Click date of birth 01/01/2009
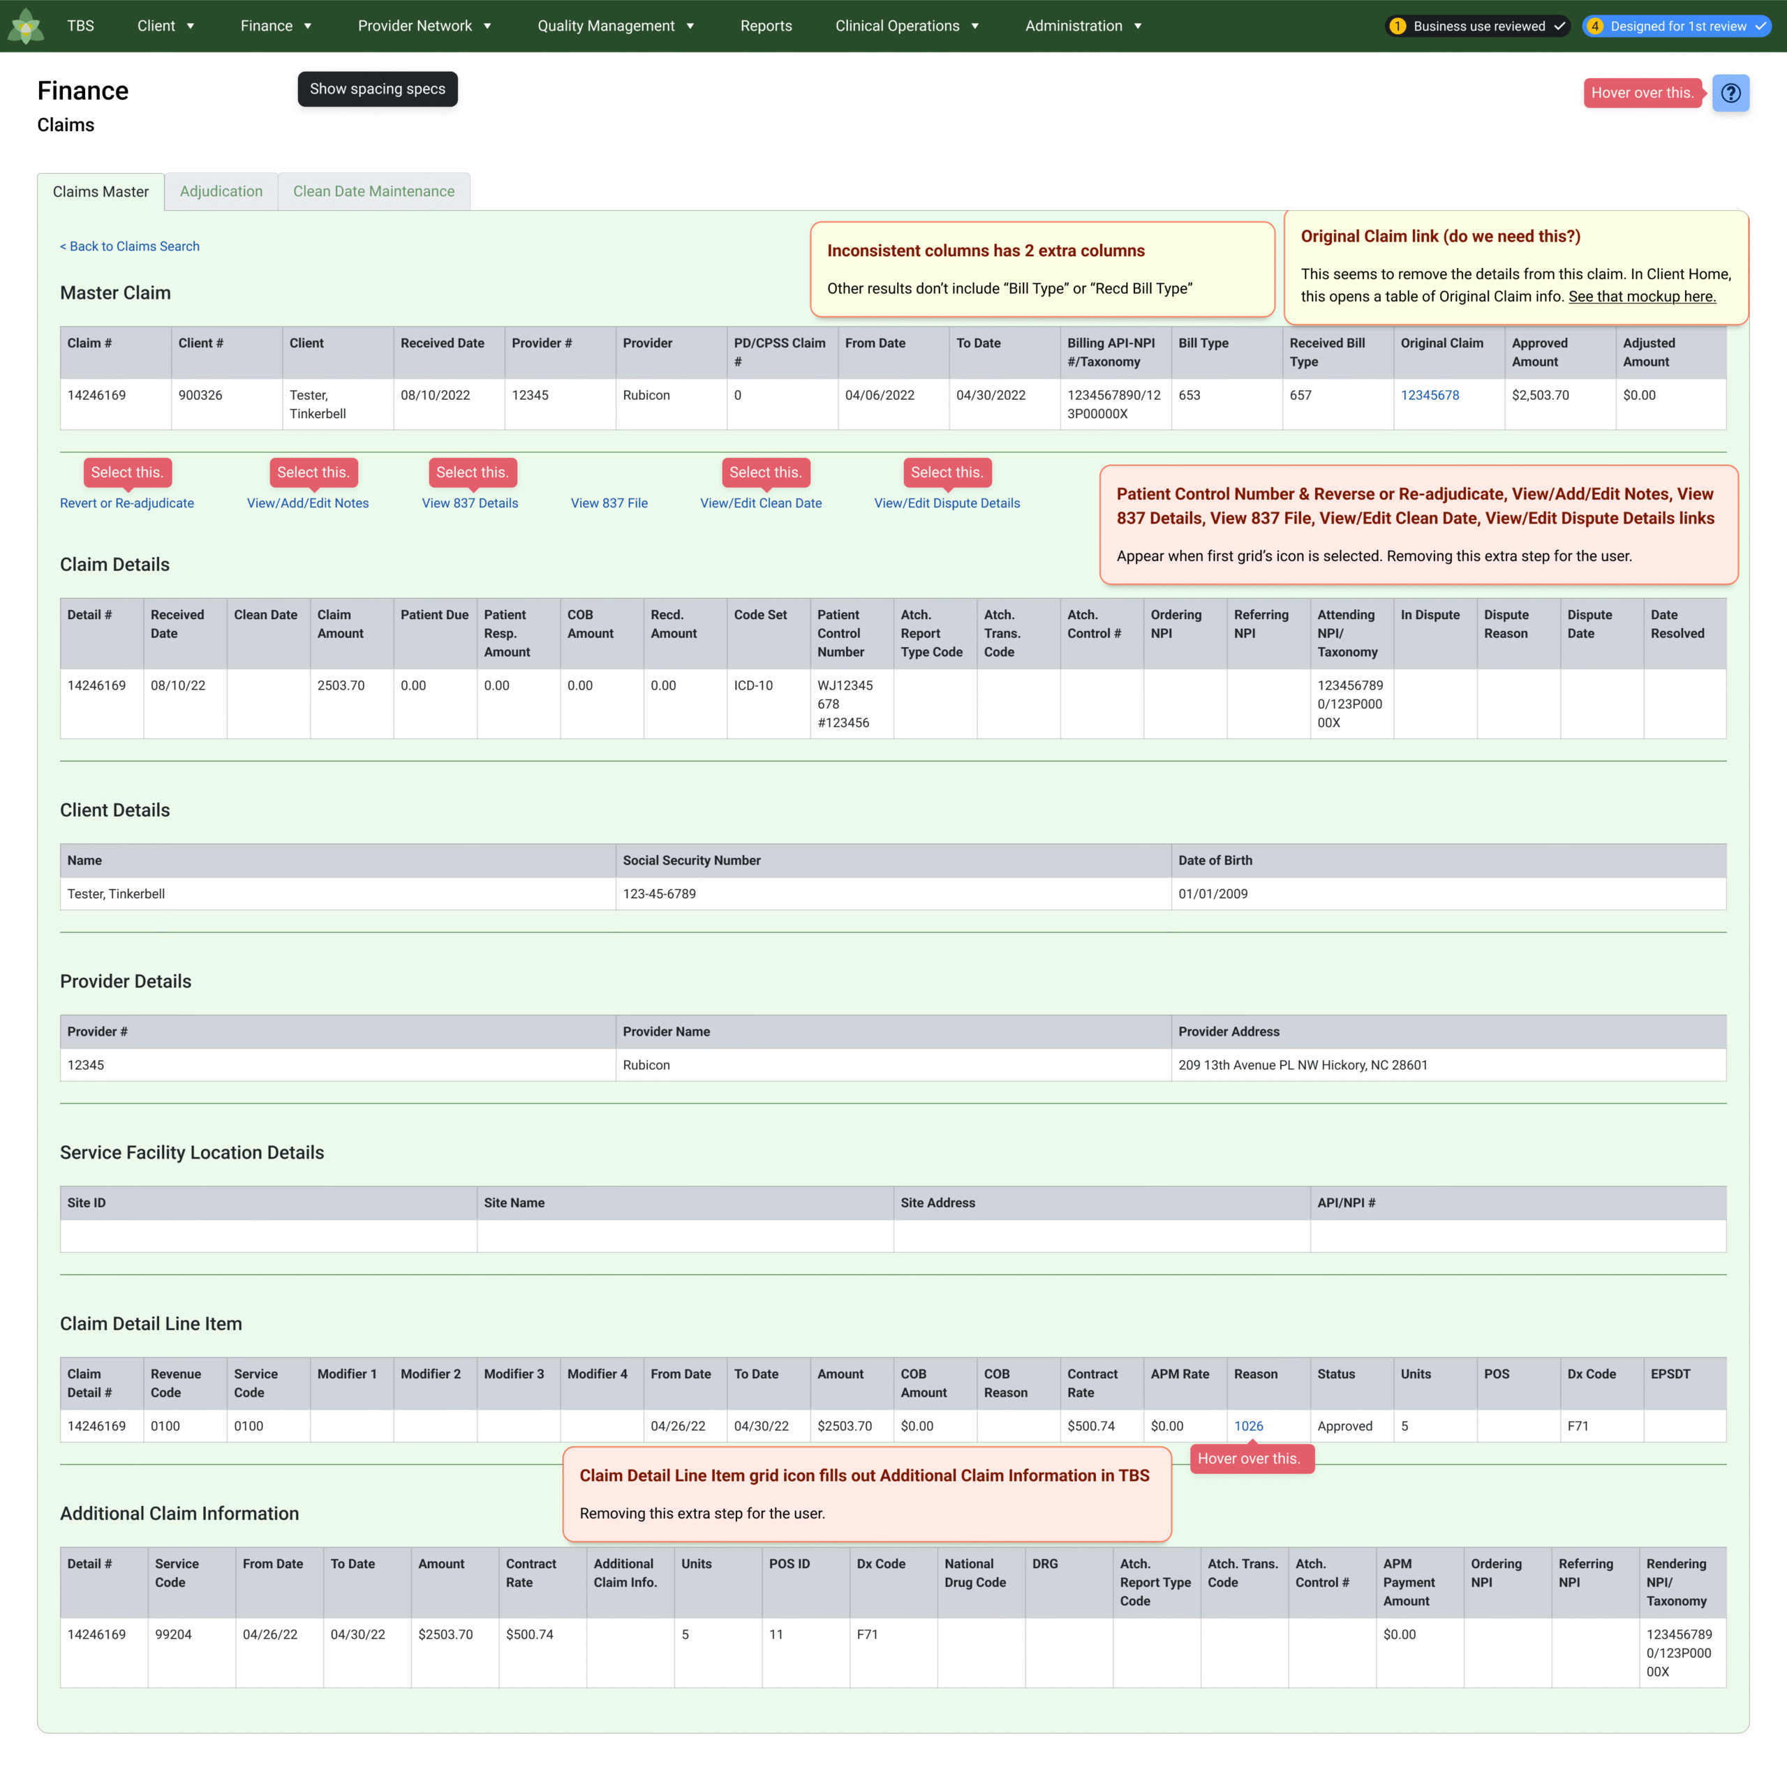Screen dimensions: 1787x1779 pyautogui.click(x=1448, y=893)
